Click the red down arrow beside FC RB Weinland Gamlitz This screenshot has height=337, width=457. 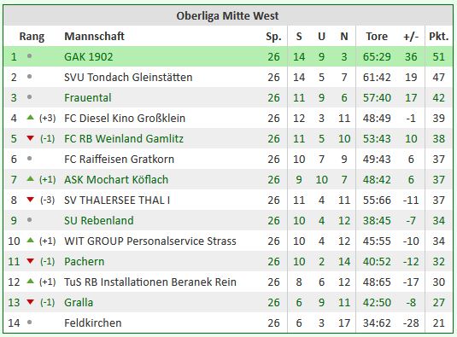point(30,138)
